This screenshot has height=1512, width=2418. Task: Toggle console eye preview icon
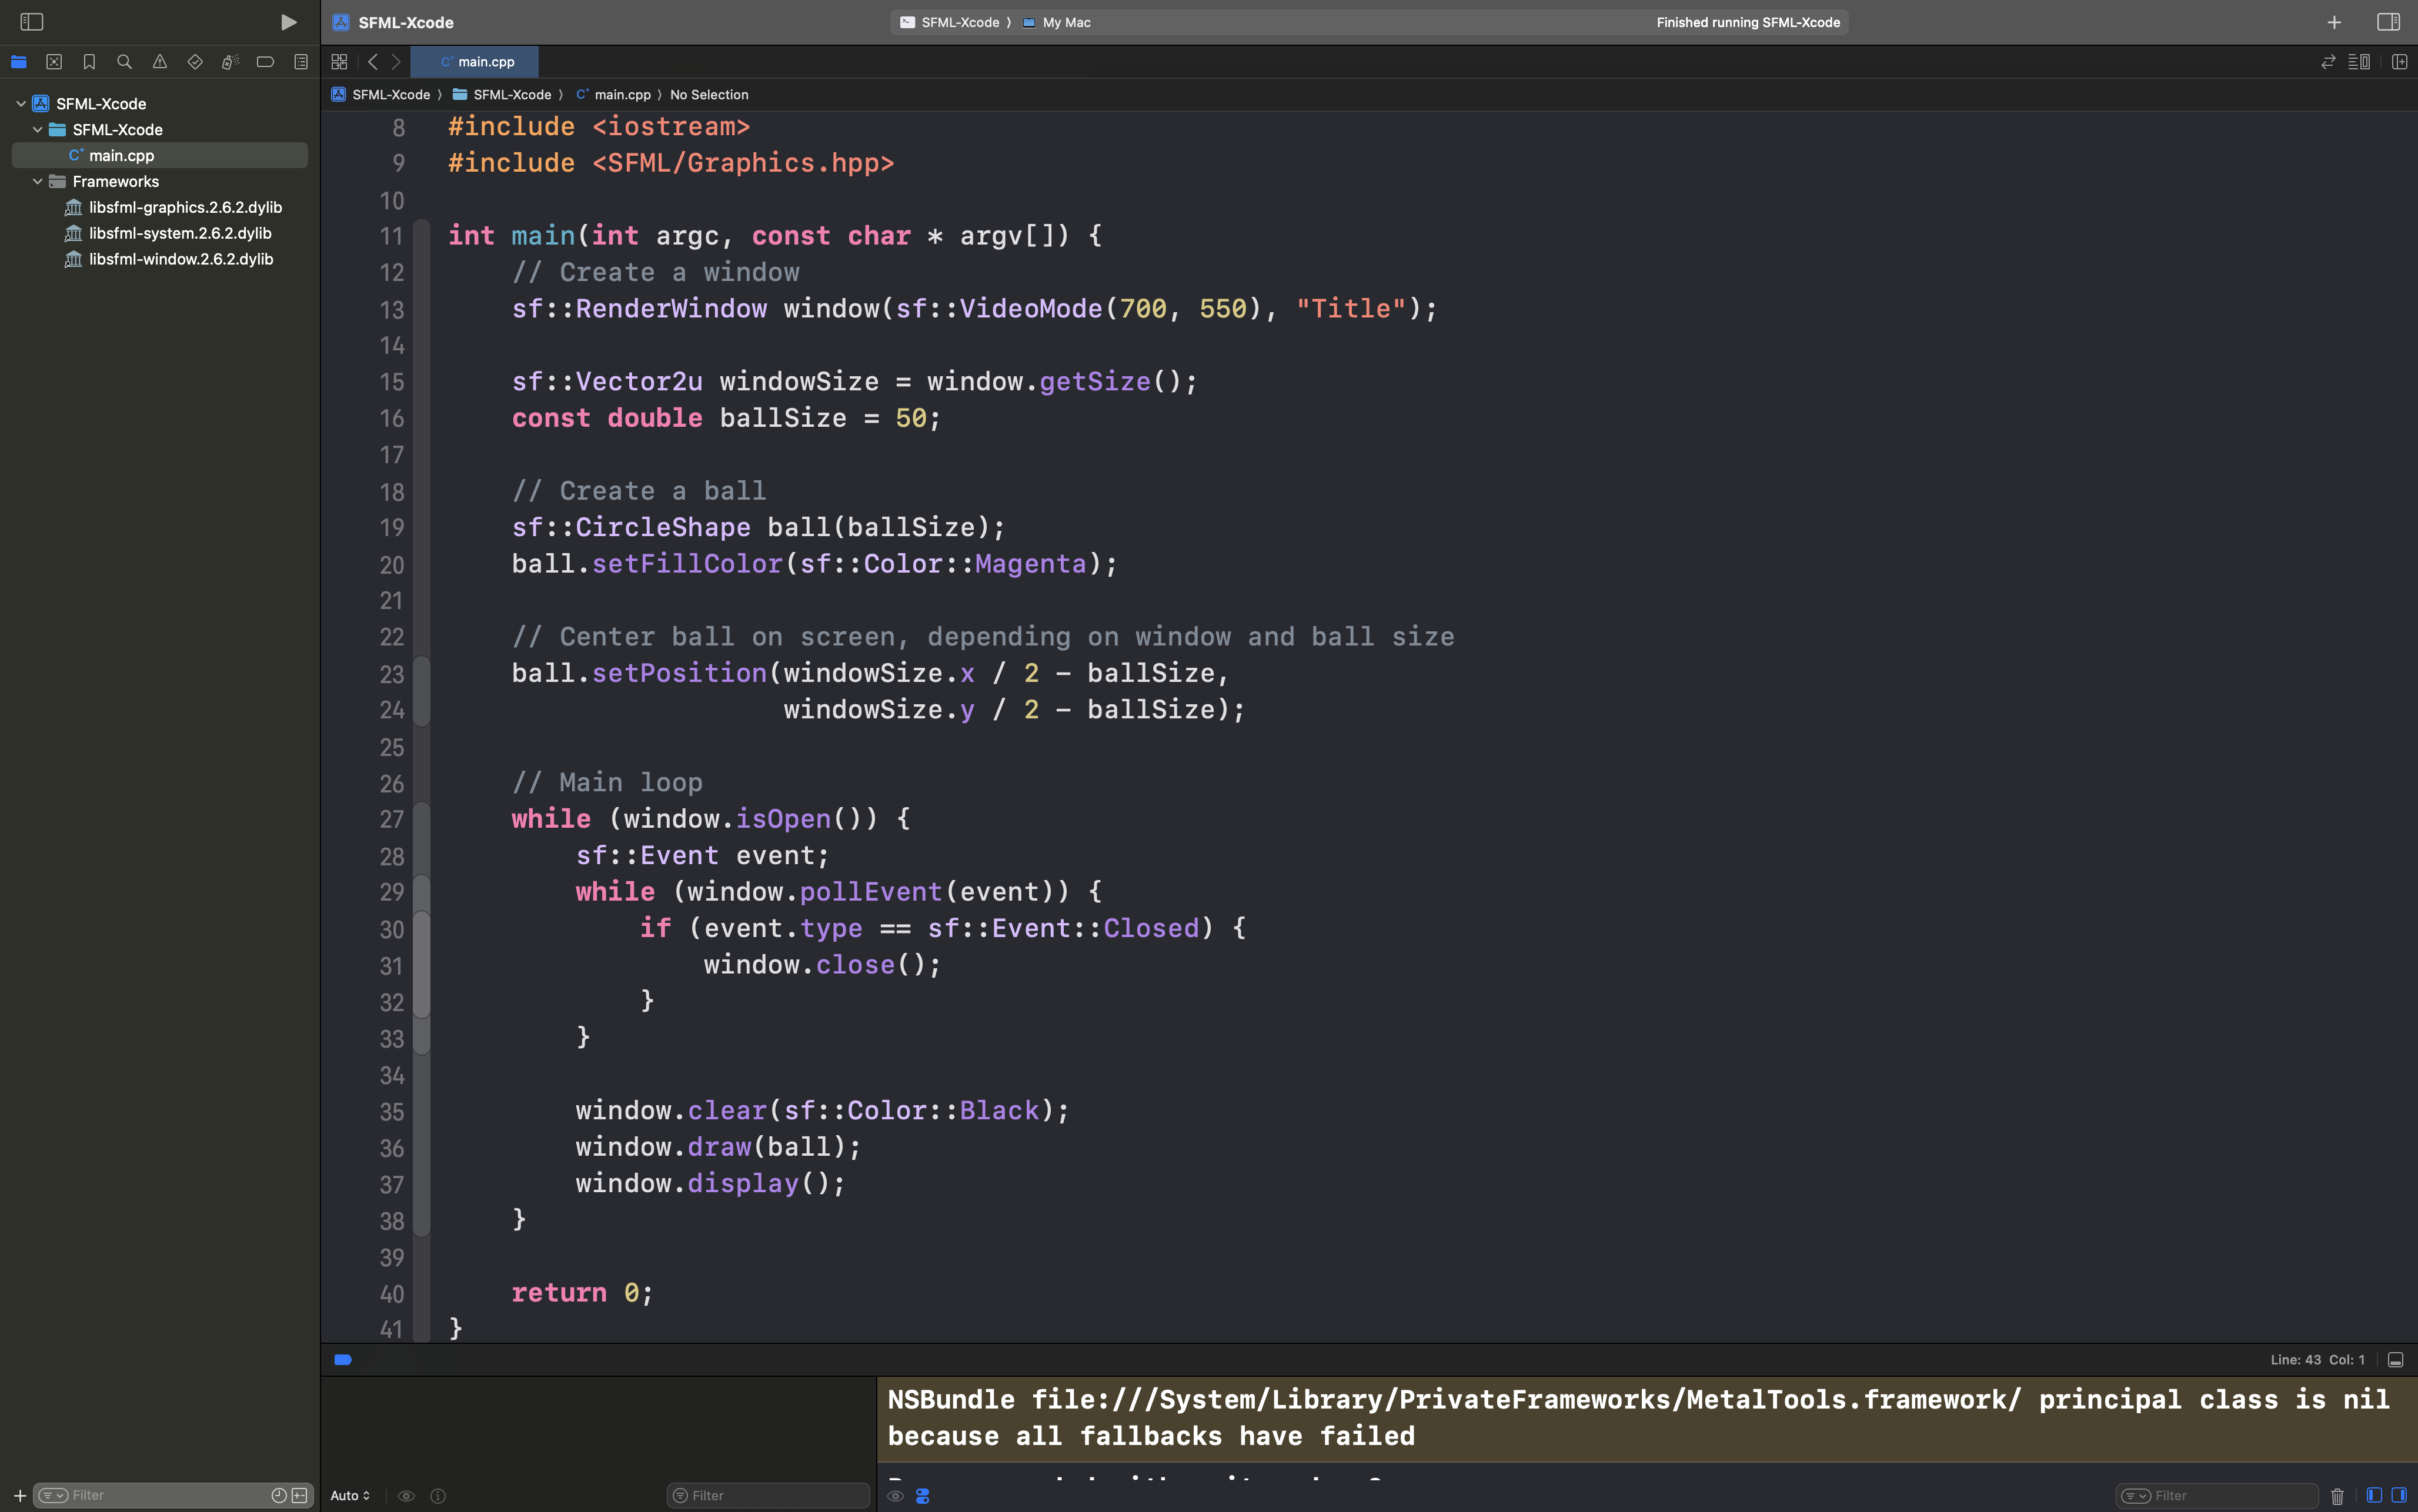895,1496
